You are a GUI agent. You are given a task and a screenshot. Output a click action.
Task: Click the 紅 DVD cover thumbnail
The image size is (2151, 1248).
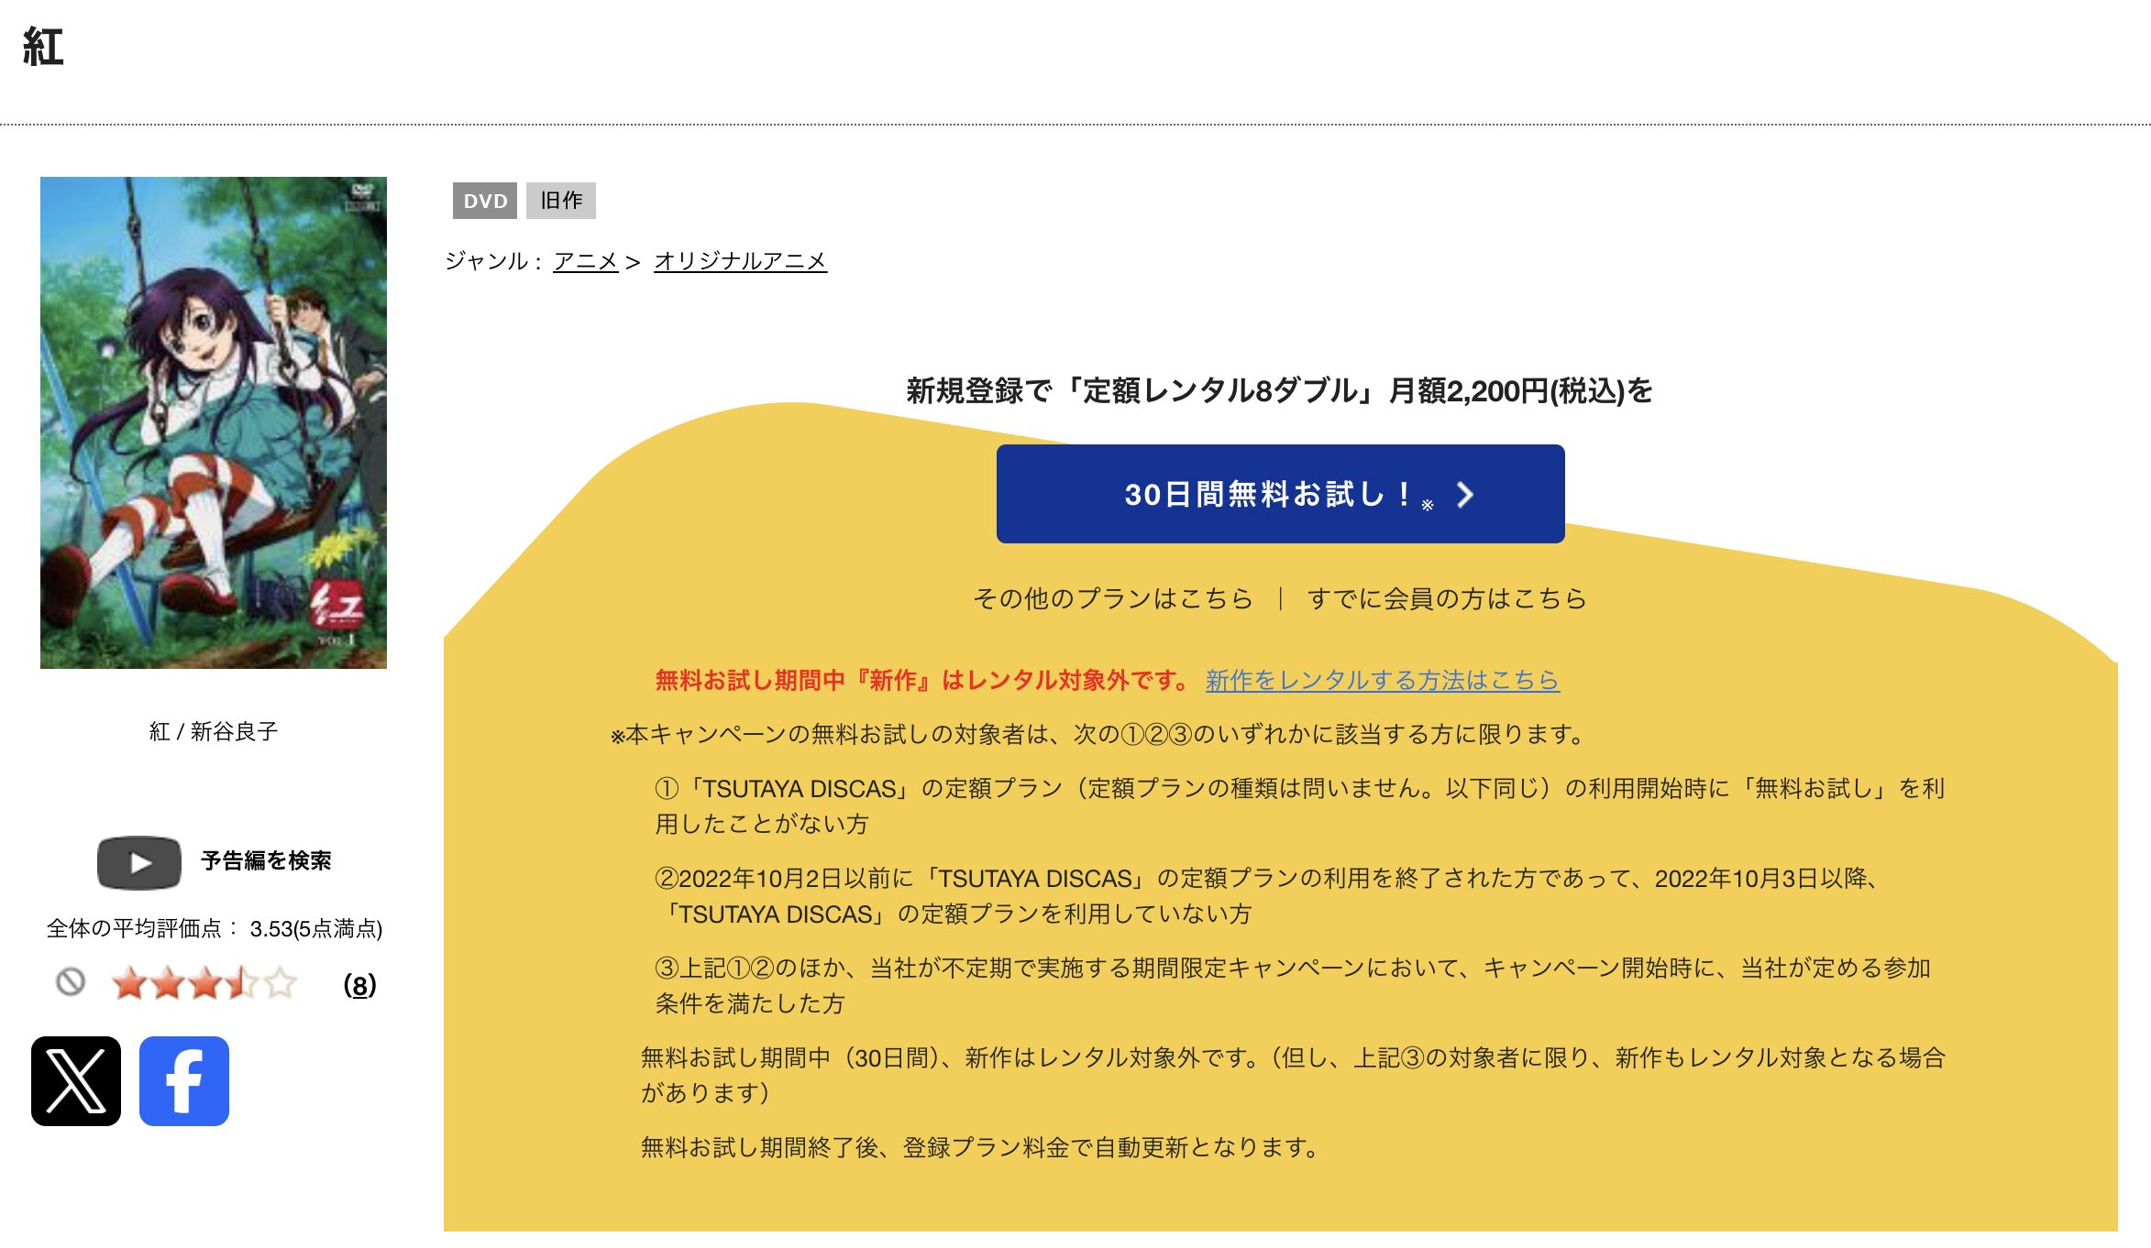pyautogui.click(x=214, y=422)
